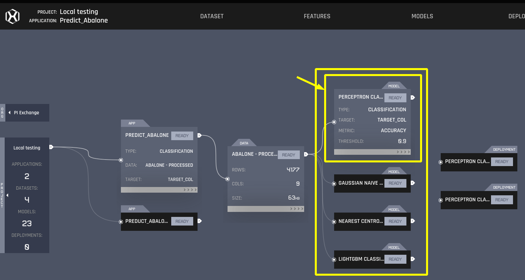Collapse the project side panel arrow
The image size is (525, 280).
[x=7, y=195]
